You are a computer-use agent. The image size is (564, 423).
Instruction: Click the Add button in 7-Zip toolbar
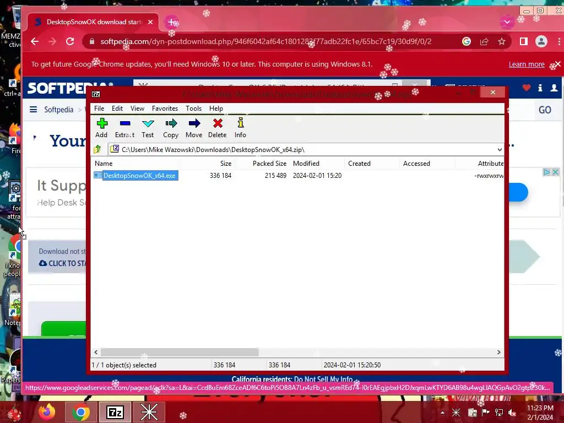pyautogui.click(x=101, y=128)
